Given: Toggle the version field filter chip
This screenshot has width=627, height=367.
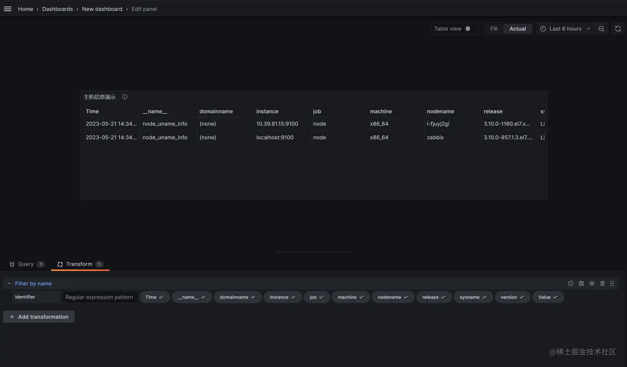Looking at the screenshot, I should [513, 297].
